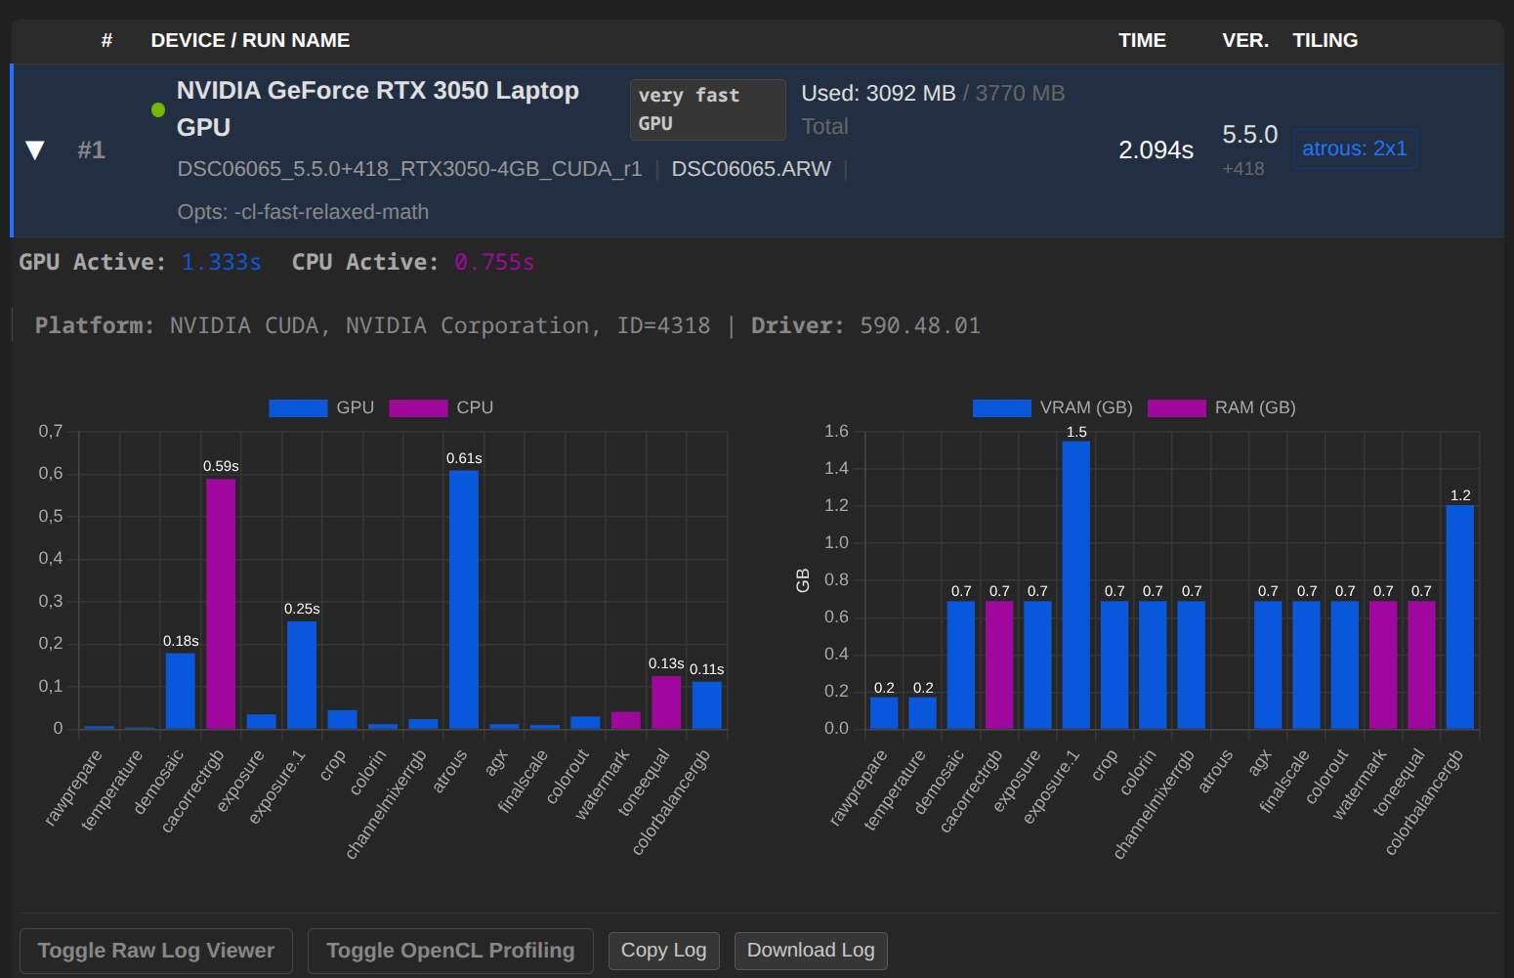This screenshot has height=978, width=1514.
Task: Click the 'very fast GPU' badge
Action: [x=707, y=109]
